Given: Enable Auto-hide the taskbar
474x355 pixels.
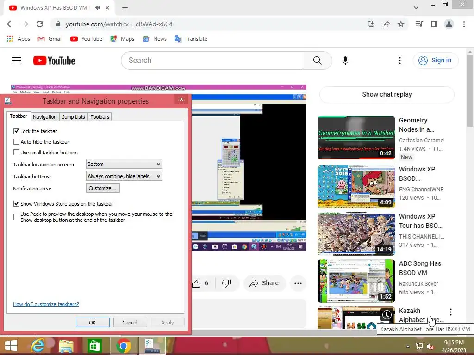Looking at the screenshot, I should pyautogui.click(x=16, y=141).
